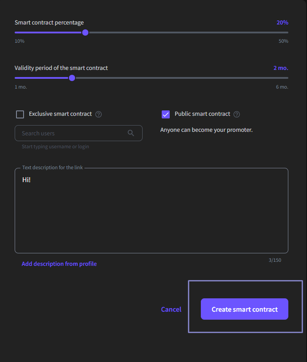Viewport: 307px width, 362px height.
Task: Click the Public smart contract label
Action: point(202,114)
